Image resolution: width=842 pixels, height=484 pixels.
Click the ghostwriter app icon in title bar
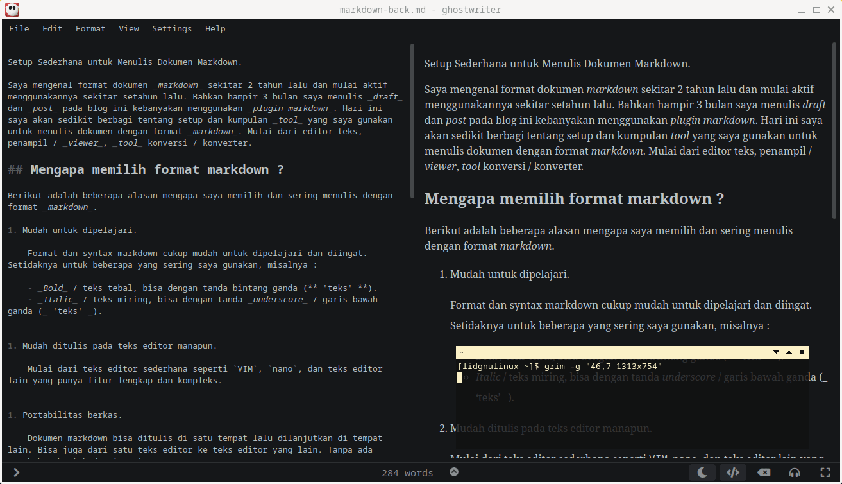(x=12, y=10)
